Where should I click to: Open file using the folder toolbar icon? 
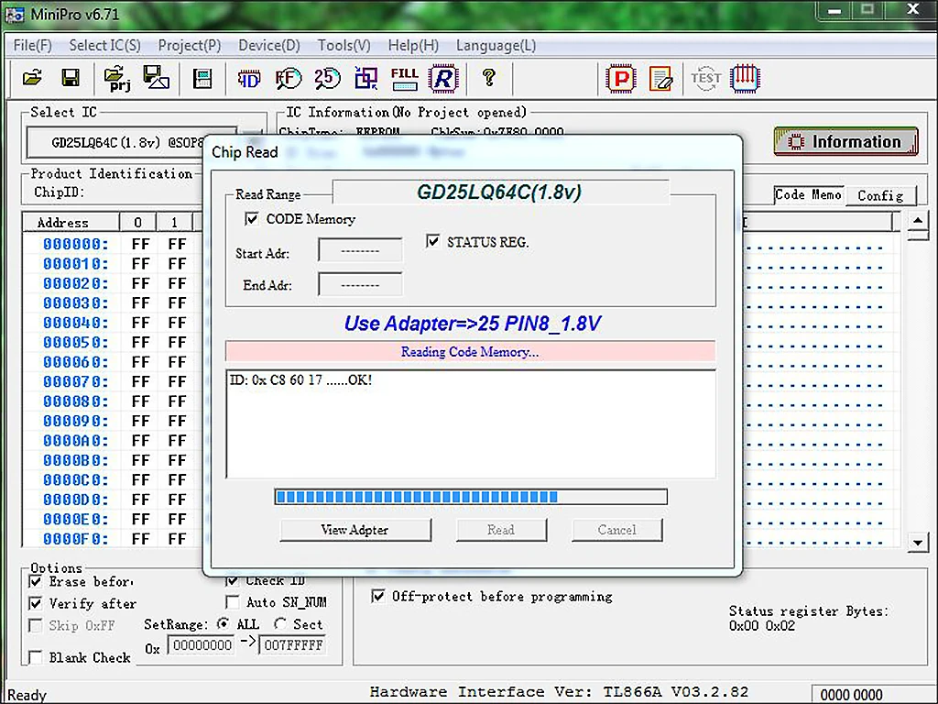click(32, 77)
